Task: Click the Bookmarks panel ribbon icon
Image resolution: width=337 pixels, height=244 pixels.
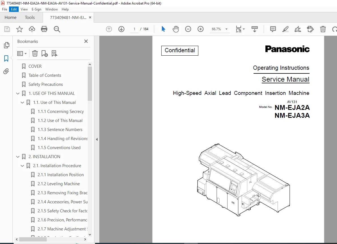Action: click(x=6, y=58)
